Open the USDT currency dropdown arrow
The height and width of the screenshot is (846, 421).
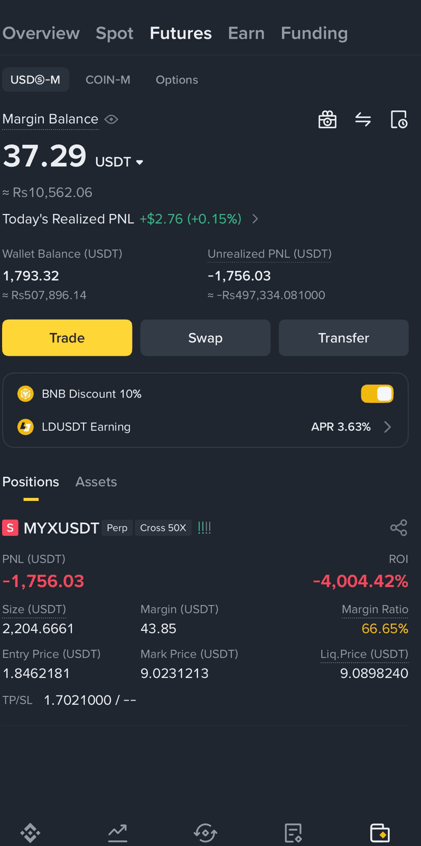139,162
